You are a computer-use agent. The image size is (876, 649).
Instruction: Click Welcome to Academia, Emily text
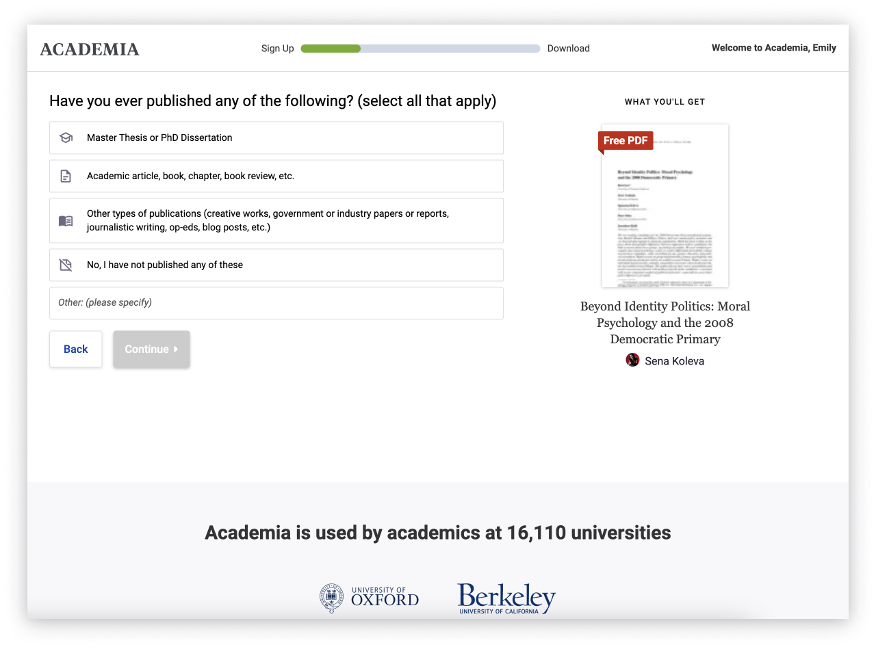(x=774, y=48)
